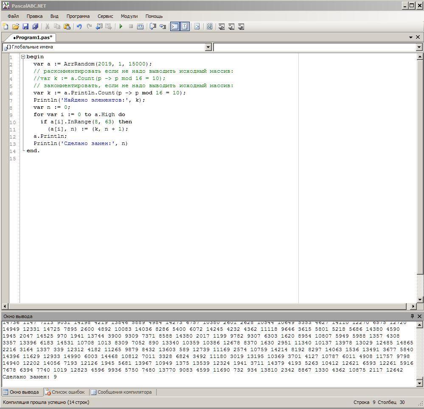Open the Сервис menu
Screen dimensions: 424x409
105,16
